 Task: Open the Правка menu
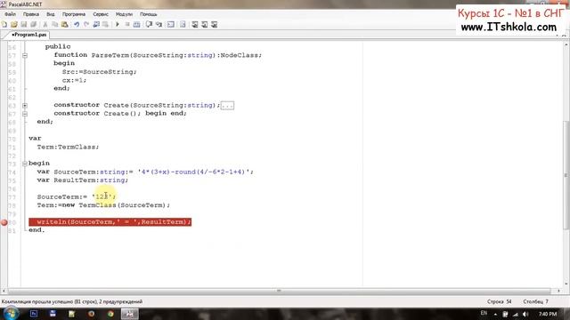(x=31, y=14)
